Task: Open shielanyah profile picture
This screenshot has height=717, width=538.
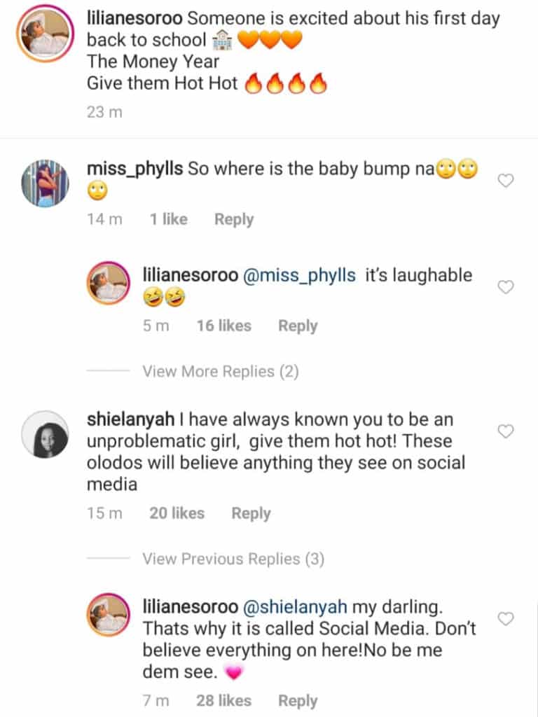Action: pos(45,434)
